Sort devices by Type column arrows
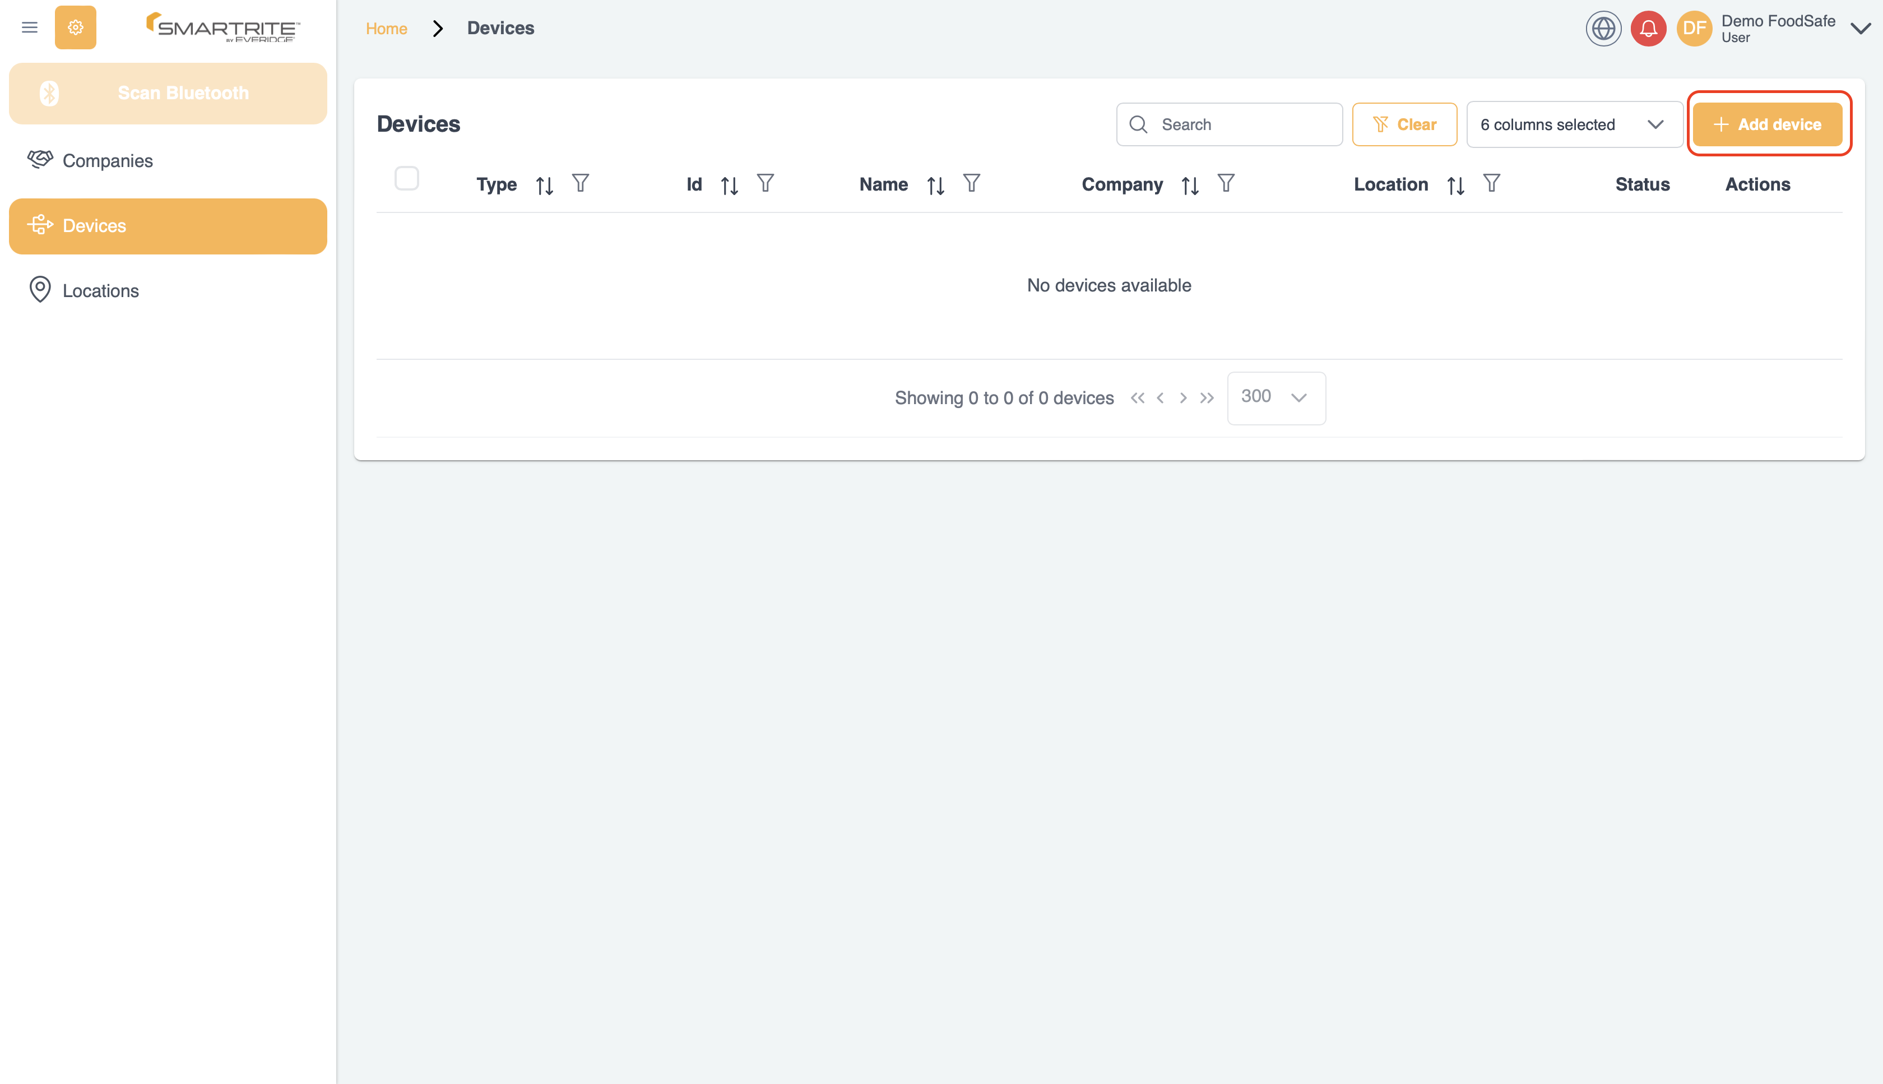Viewport: 1883px width, 1084px height. tap(544, 186)
